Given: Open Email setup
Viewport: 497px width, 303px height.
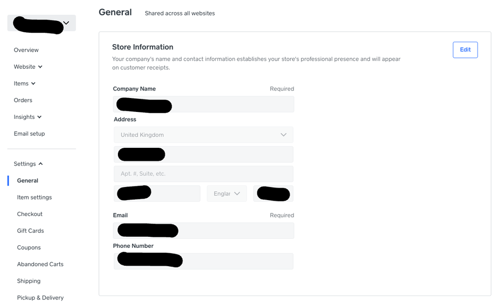Looking at the screenshot, I should pos(29,133).
